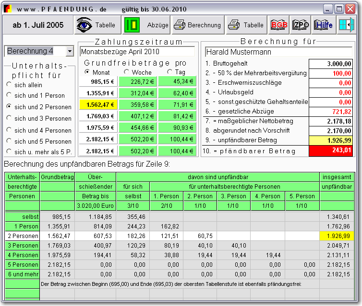Choose Woche payment period radio
The image size is (362, 306).
(126, 72)
